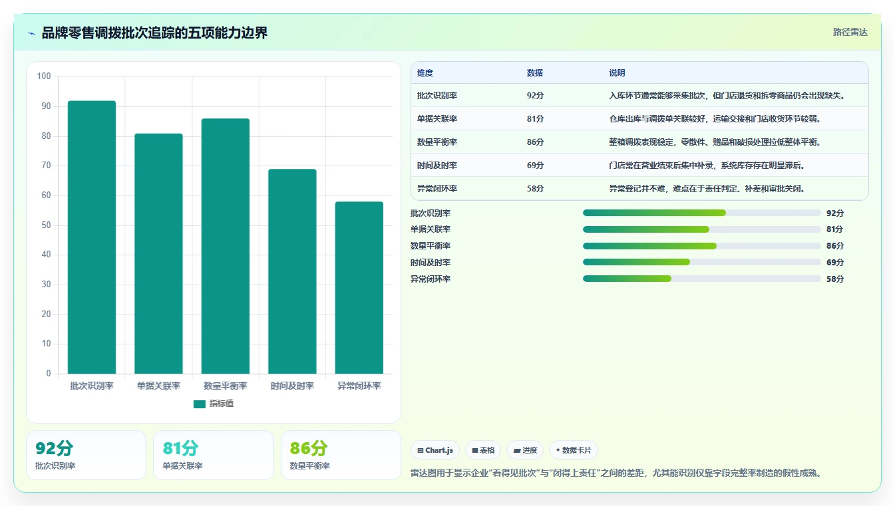Click the 81分 单据关联率 data card
The height and width of the screenshot is (506, 895).
pos(214,455)
